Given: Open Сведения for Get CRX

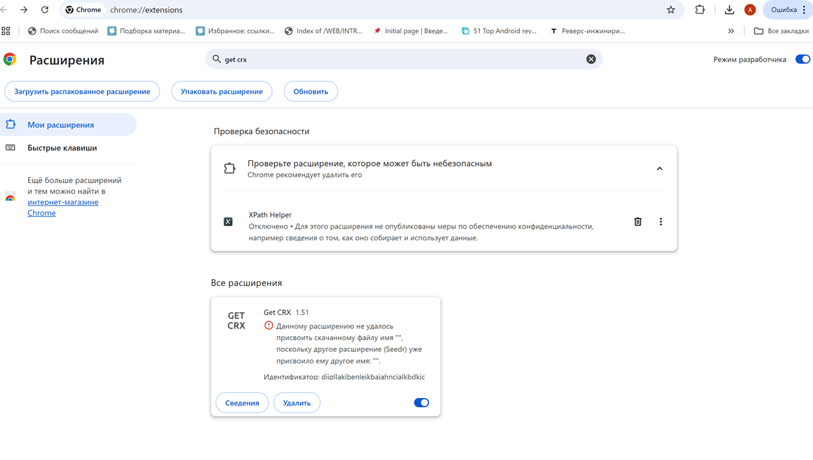Looking at the screenshot, I should [242, 403].
